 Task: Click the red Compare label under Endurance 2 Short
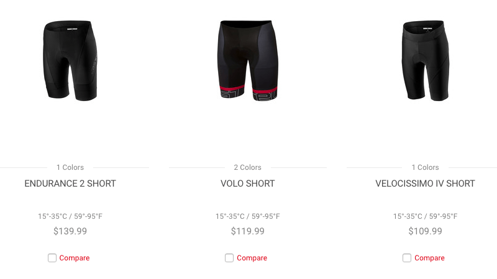pos(74,258)
